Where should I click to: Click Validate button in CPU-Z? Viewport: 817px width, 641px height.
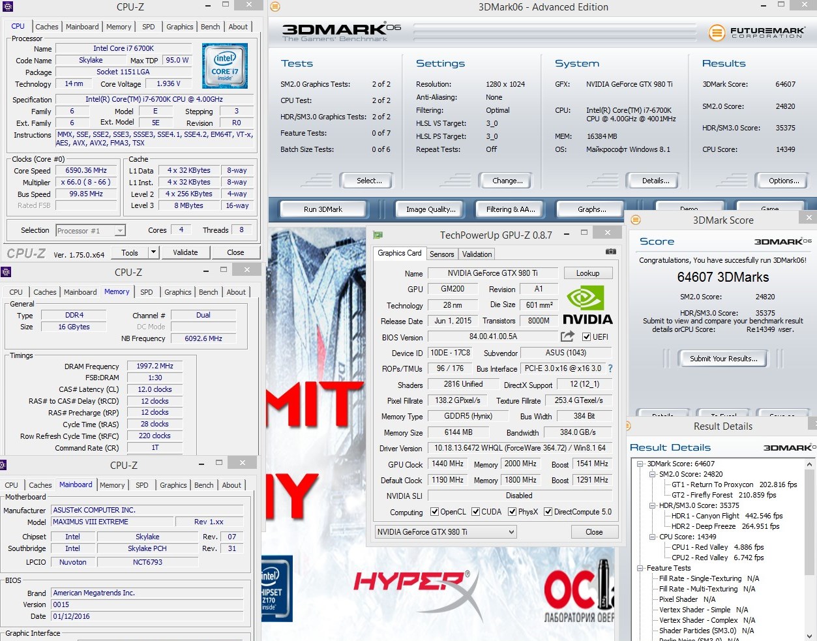[x=185, y=252]
